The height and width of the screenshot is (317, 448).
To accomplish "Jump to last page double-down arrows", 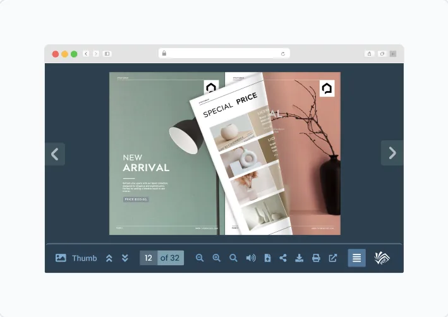I will click(125, 258).
